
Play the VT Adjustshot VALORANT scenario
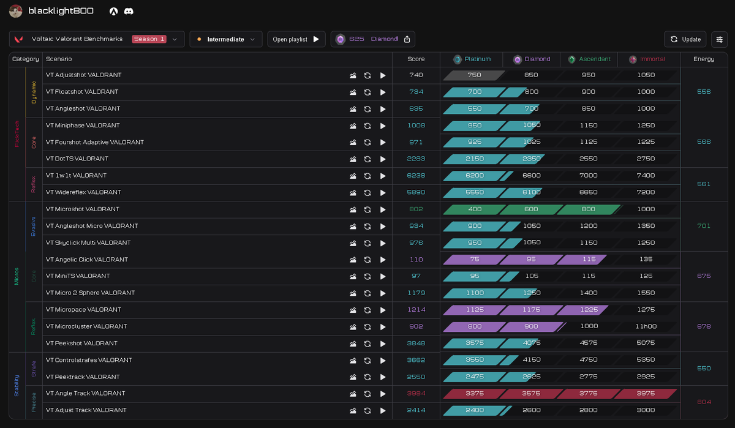click(x=383, y=75)
